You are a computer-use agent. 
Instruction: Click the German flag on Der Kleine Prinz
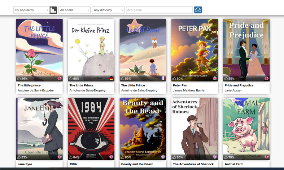112,78
